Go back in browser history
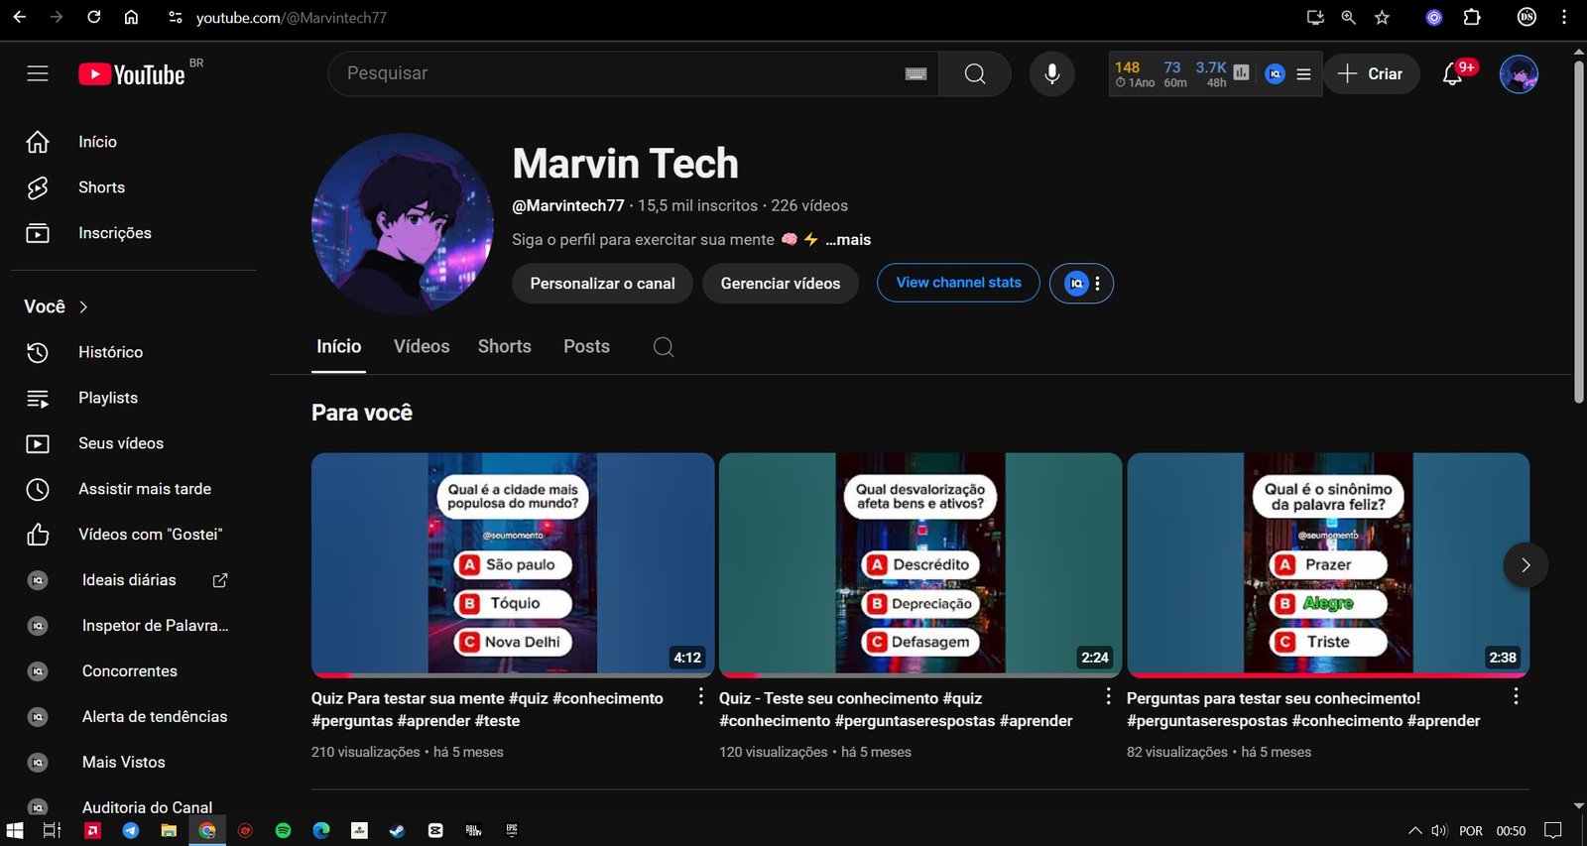This screenshot has width=1587, height=846. (19, 17)
